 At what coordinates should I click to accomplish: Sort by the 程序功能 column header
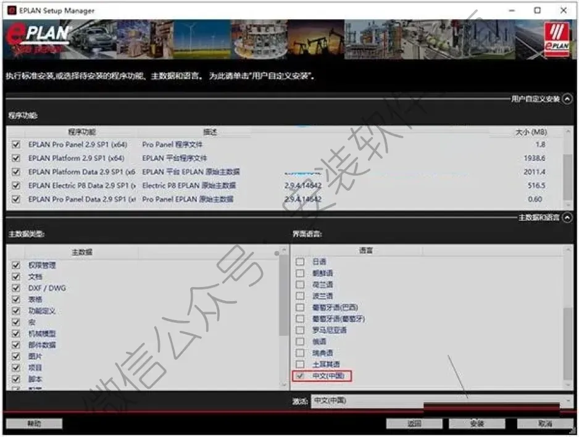click(81, 131)
